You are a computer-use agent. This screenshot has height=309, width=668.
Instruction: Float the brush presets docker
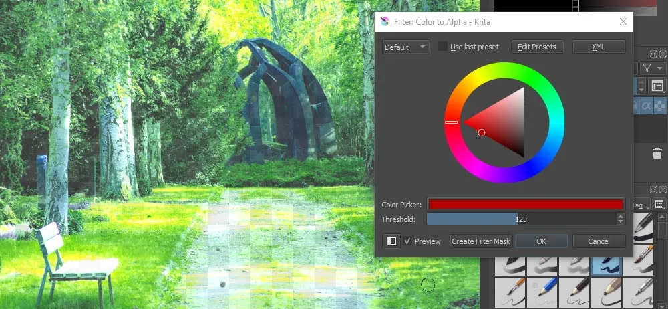653,189
